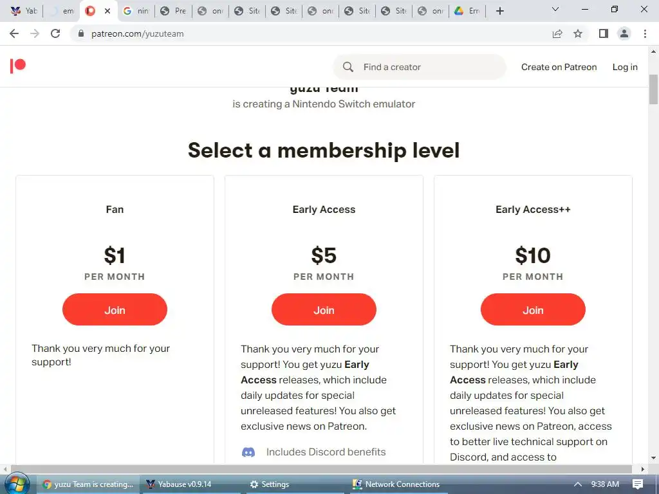Open the Chrome profile avatar icon
Image resolution: width=659 pixels, height=494 pixels.
[624, 33]
